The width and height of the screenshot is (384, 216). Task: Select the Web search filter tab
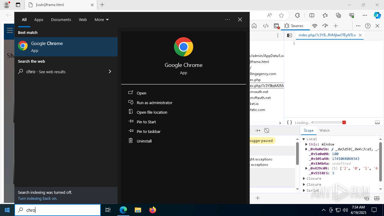(x=83, y=19)
